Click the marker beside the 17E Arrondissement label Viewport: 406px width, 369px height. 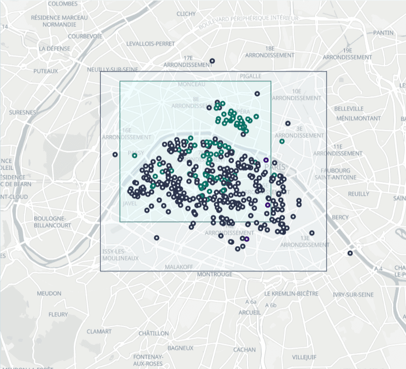point(212,61)
